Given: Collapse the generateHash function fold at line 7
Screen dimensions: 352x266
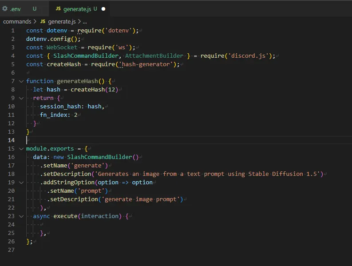Looking at the screenshot, I should pyautogui.click(x=21, y=81).
